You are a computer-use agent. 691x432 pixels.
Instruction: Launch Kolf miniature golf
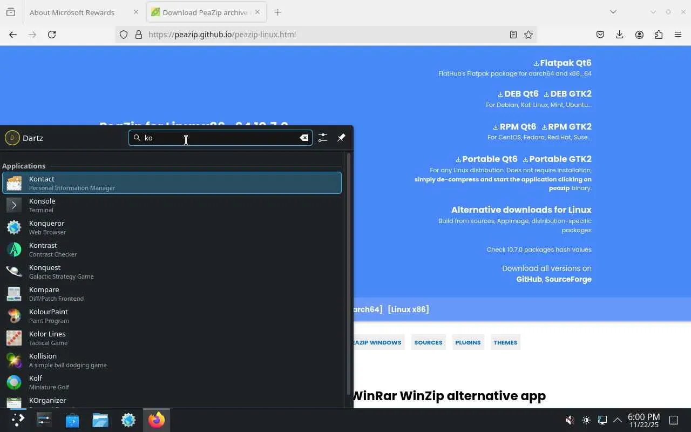pos(172,382)
